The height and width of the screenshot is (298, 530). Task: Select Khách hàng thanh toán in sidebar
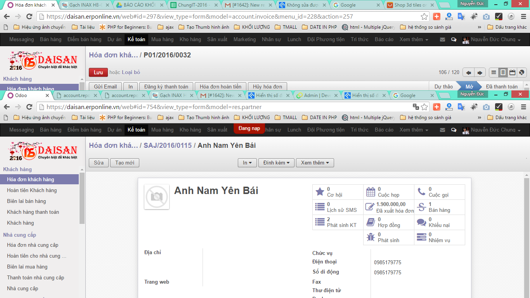coord(33,212)
